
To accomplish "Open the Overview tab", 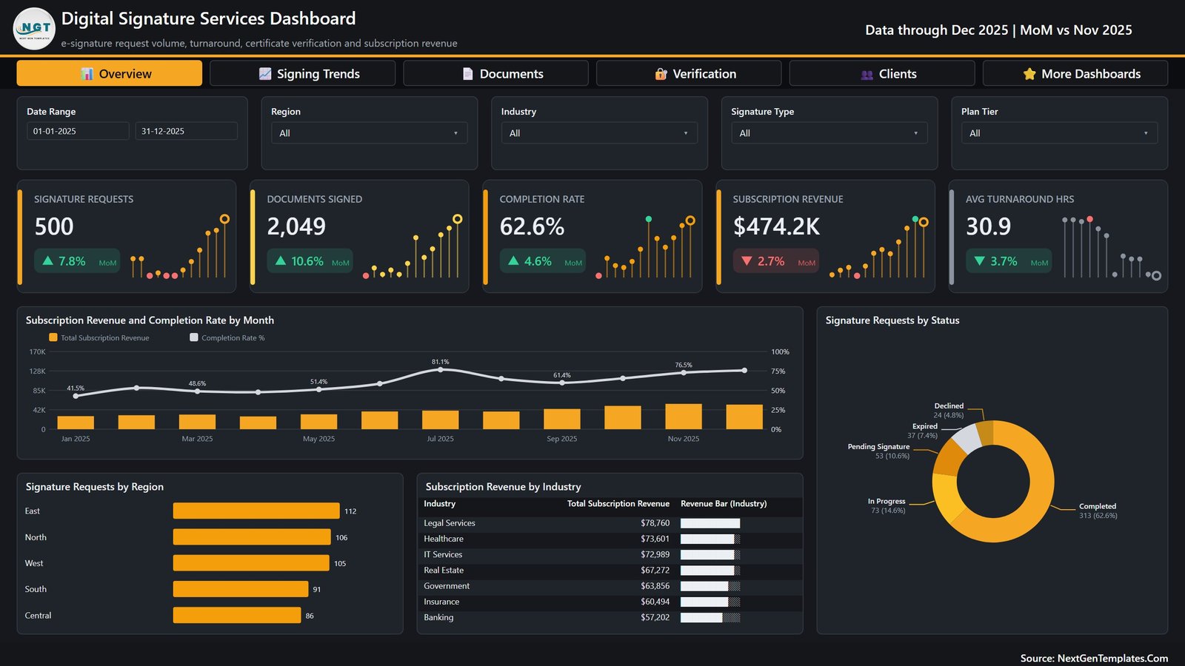I will pyautogui.click(x=110, y=73).
